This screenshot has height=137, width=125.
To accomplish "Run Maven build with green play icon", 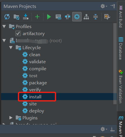I will tap(49, 17).
